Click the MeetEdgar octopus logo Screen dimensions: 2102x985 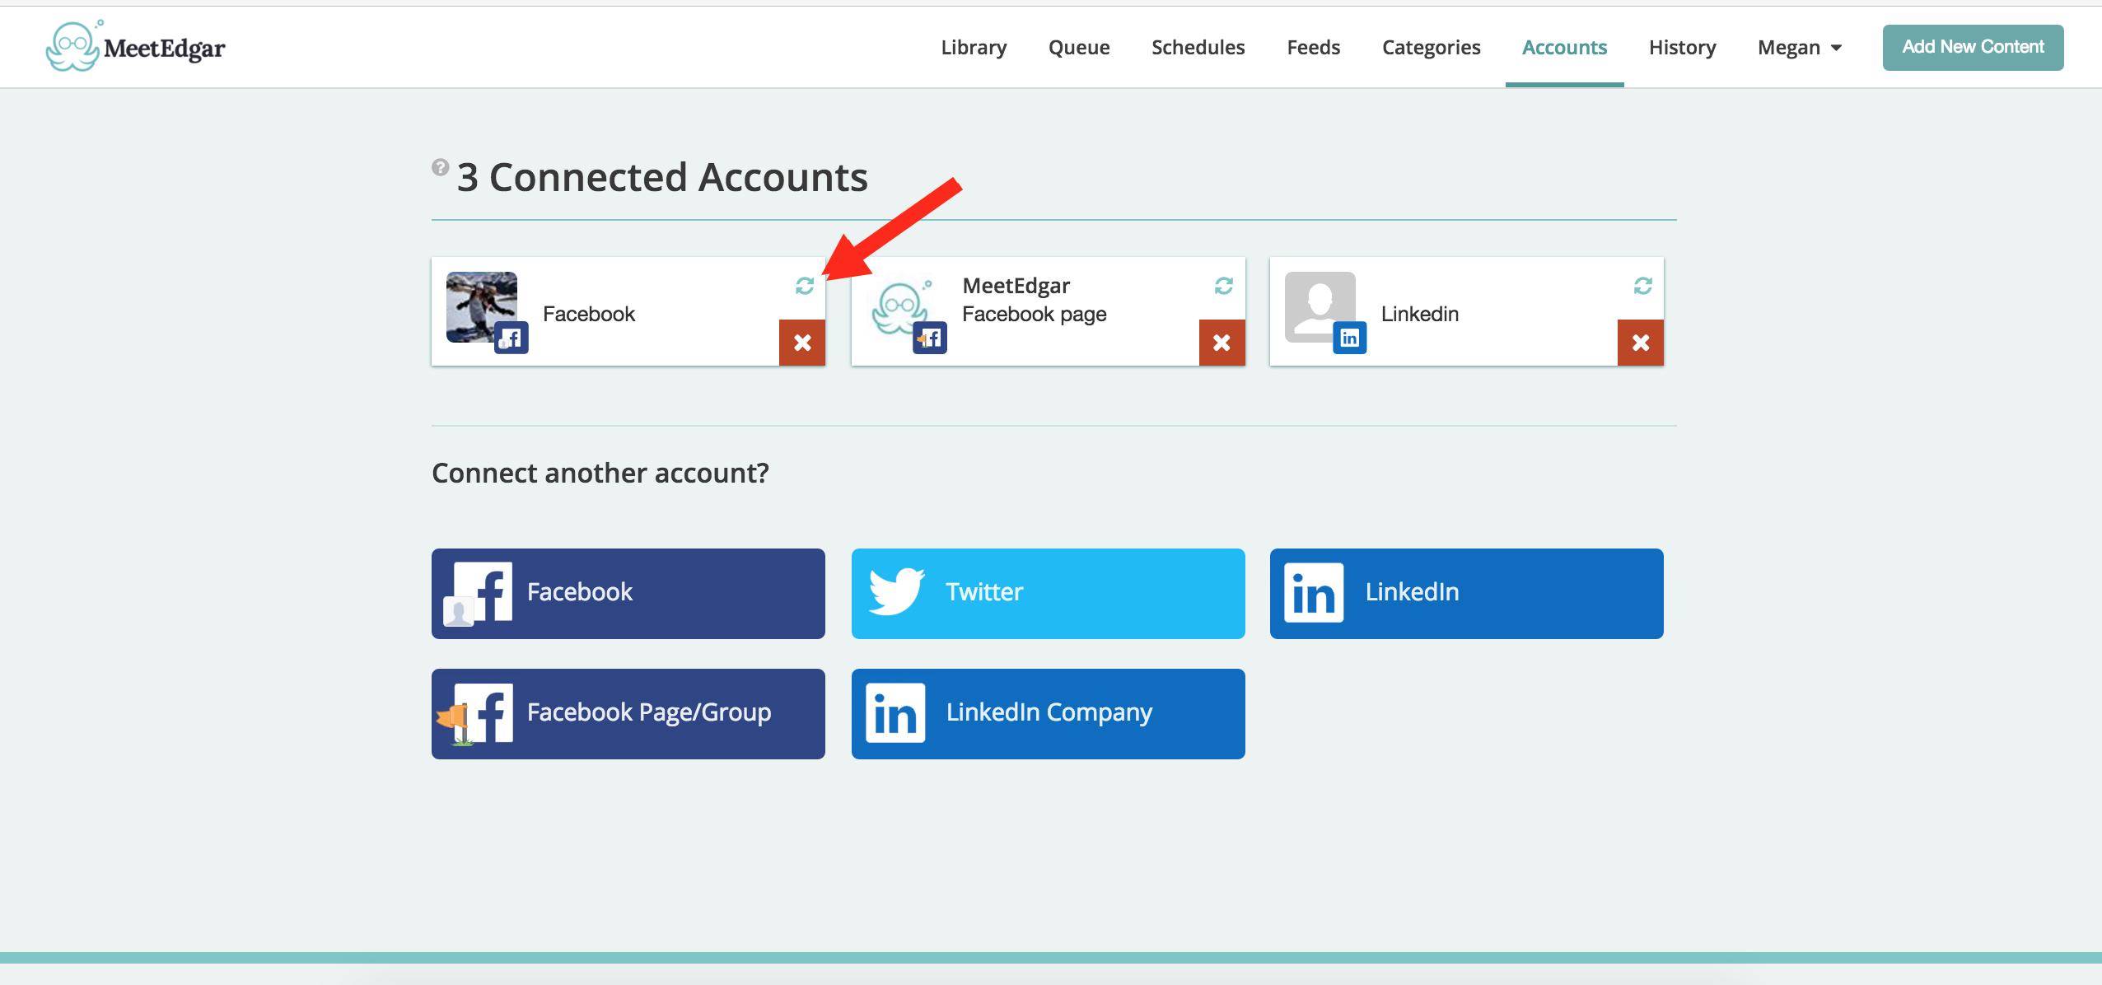[x=72, y=48]
